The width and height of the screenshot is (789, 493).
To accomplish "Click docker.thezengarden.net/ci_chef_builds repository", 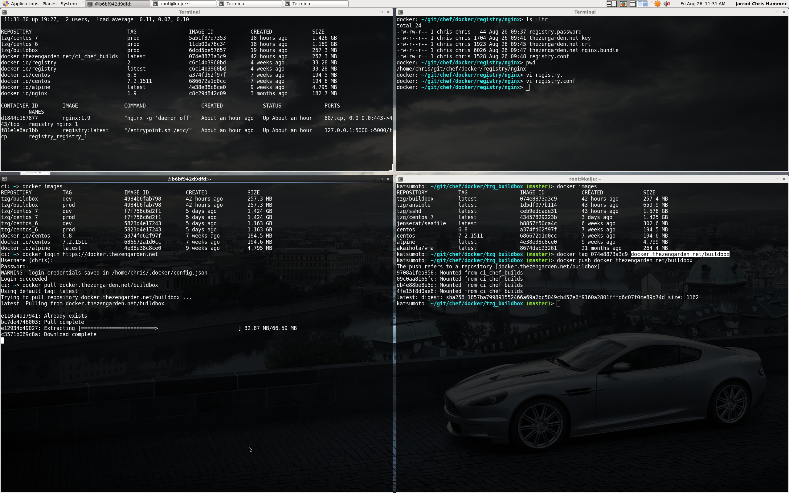I will point(59,57).
